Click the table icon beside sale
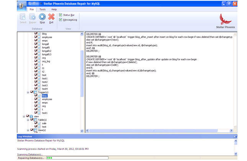This screenshot has height=161, width=247. [x=39, y=124]
